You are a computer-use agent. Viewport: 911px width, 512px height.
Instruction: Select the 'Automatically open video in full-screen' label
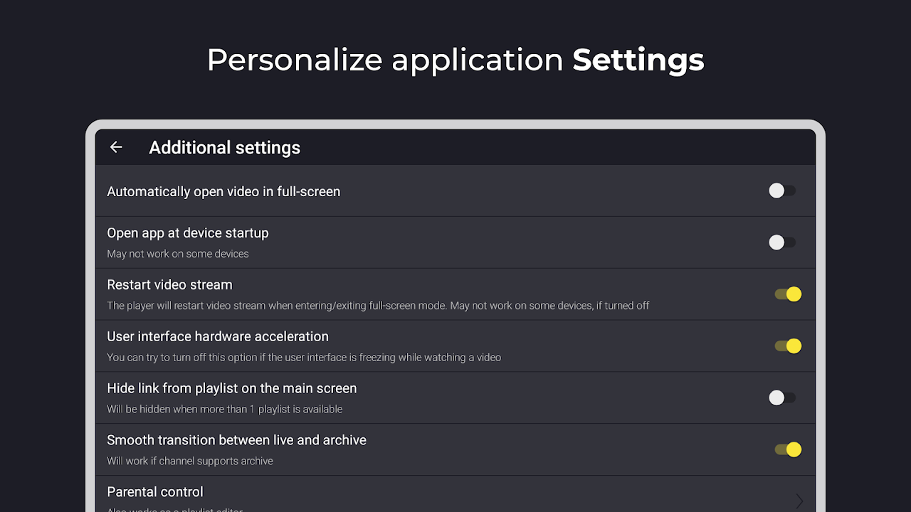[x=223, y=191]
